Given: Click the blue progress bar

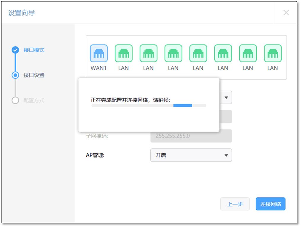Looking at the screenshot, I should point(183,105).
